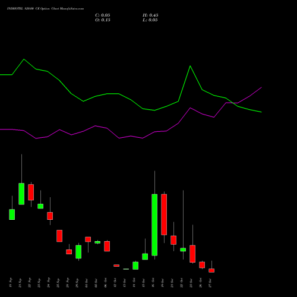Click the green candle above 14 Oct
297x297 pixels.
[x=135, y=266]
